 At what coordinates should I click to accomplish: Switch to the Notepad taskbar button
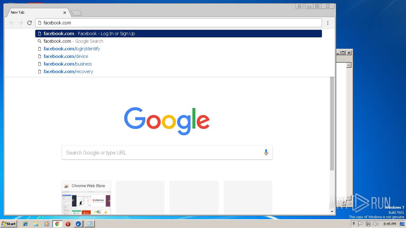click(x=89, y=224)
